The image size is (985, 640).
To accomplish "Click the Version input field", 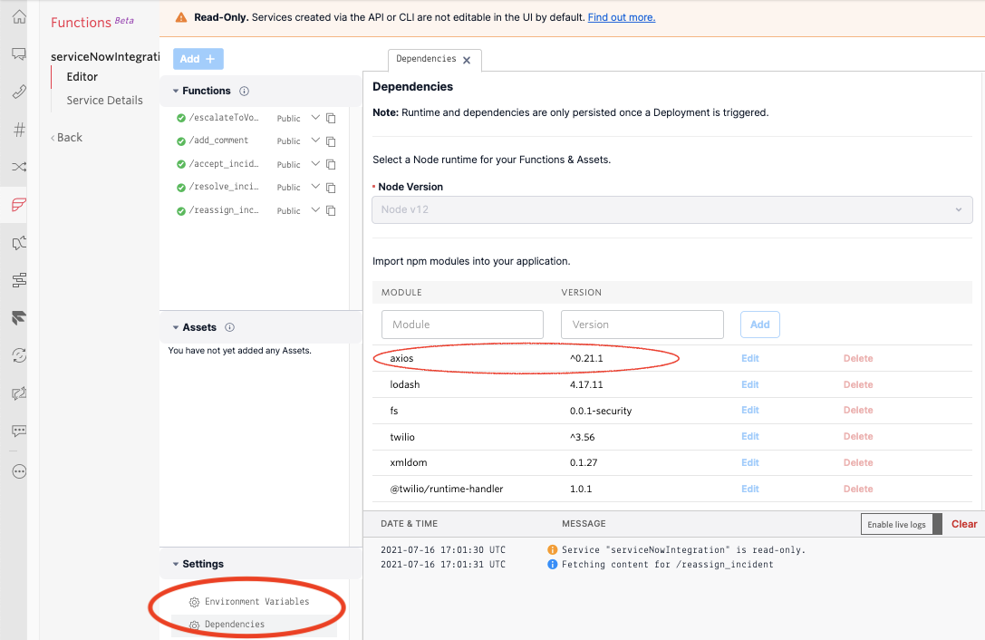I will click(642, 325).
